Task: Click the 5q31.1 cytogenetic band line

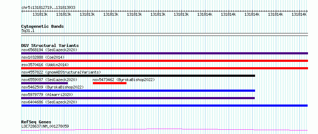Action: tap(164, 34)
